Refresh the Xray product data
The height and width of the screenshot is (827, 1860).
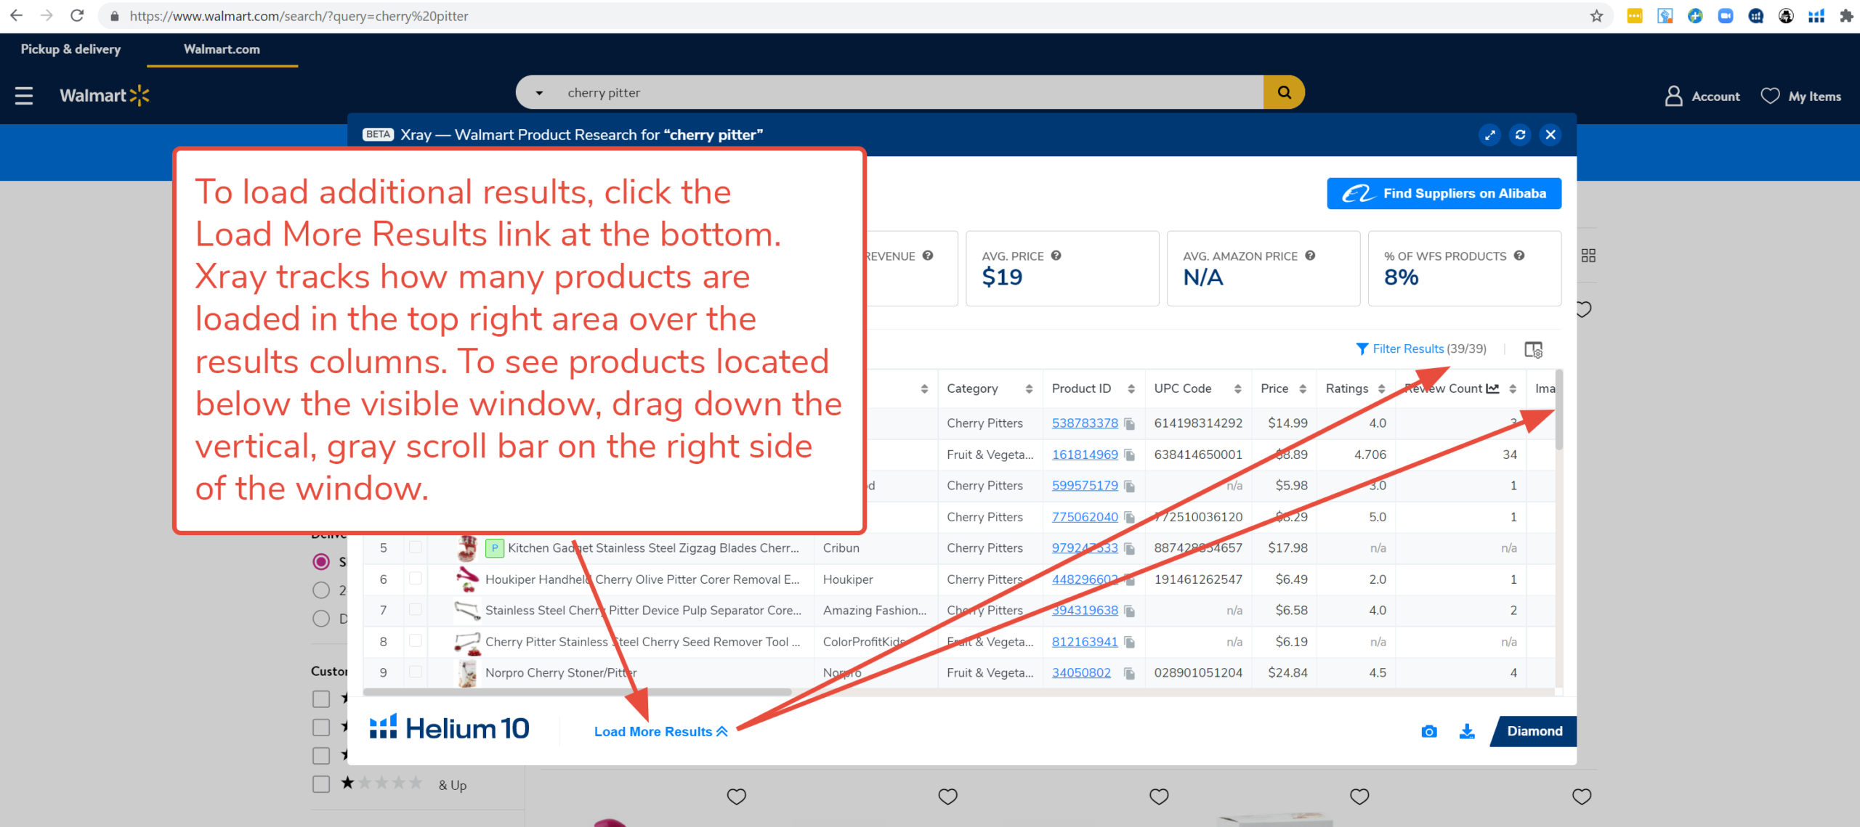click(1520, 134)
